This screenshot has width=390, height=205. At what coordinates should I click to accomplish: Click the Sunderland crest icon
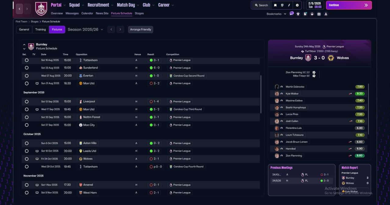pyautogui.click(x=80, y=68)
